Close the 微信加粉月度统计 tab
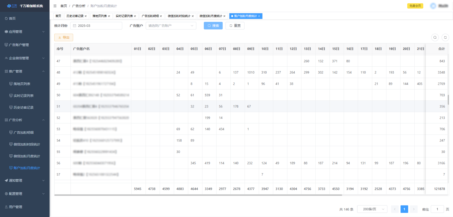 click(224, 16)
